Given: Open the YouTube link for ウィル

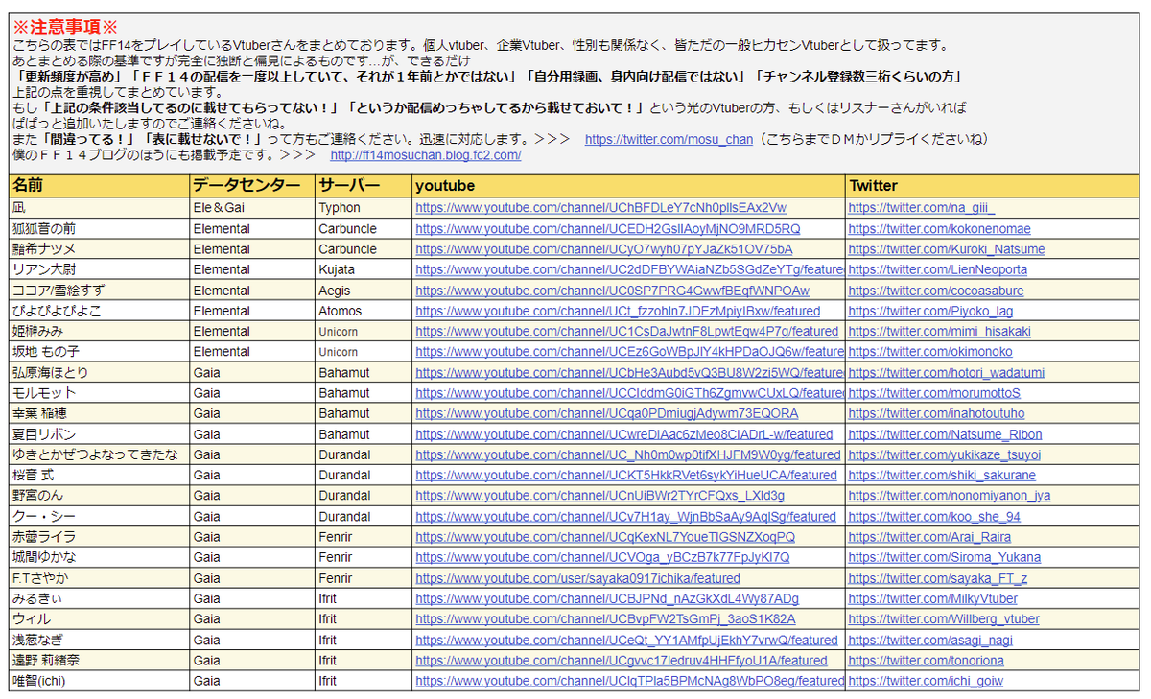Looking at the screenshot, I should (x=605, y=618).
